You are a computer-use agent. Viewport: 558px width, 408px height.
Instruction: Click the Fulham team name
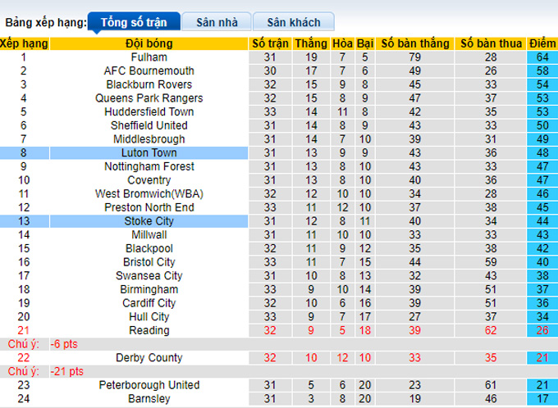click(149, 57)
